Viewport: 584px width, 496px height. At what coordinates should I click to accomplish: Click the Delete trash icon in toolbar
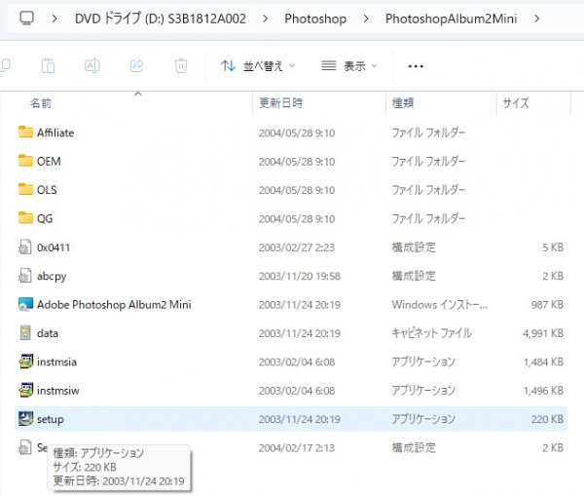tap(181, 66)
